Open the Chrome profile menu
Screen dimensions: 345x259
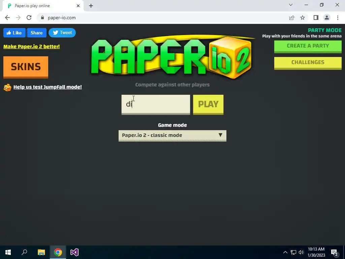click(327, 18)
